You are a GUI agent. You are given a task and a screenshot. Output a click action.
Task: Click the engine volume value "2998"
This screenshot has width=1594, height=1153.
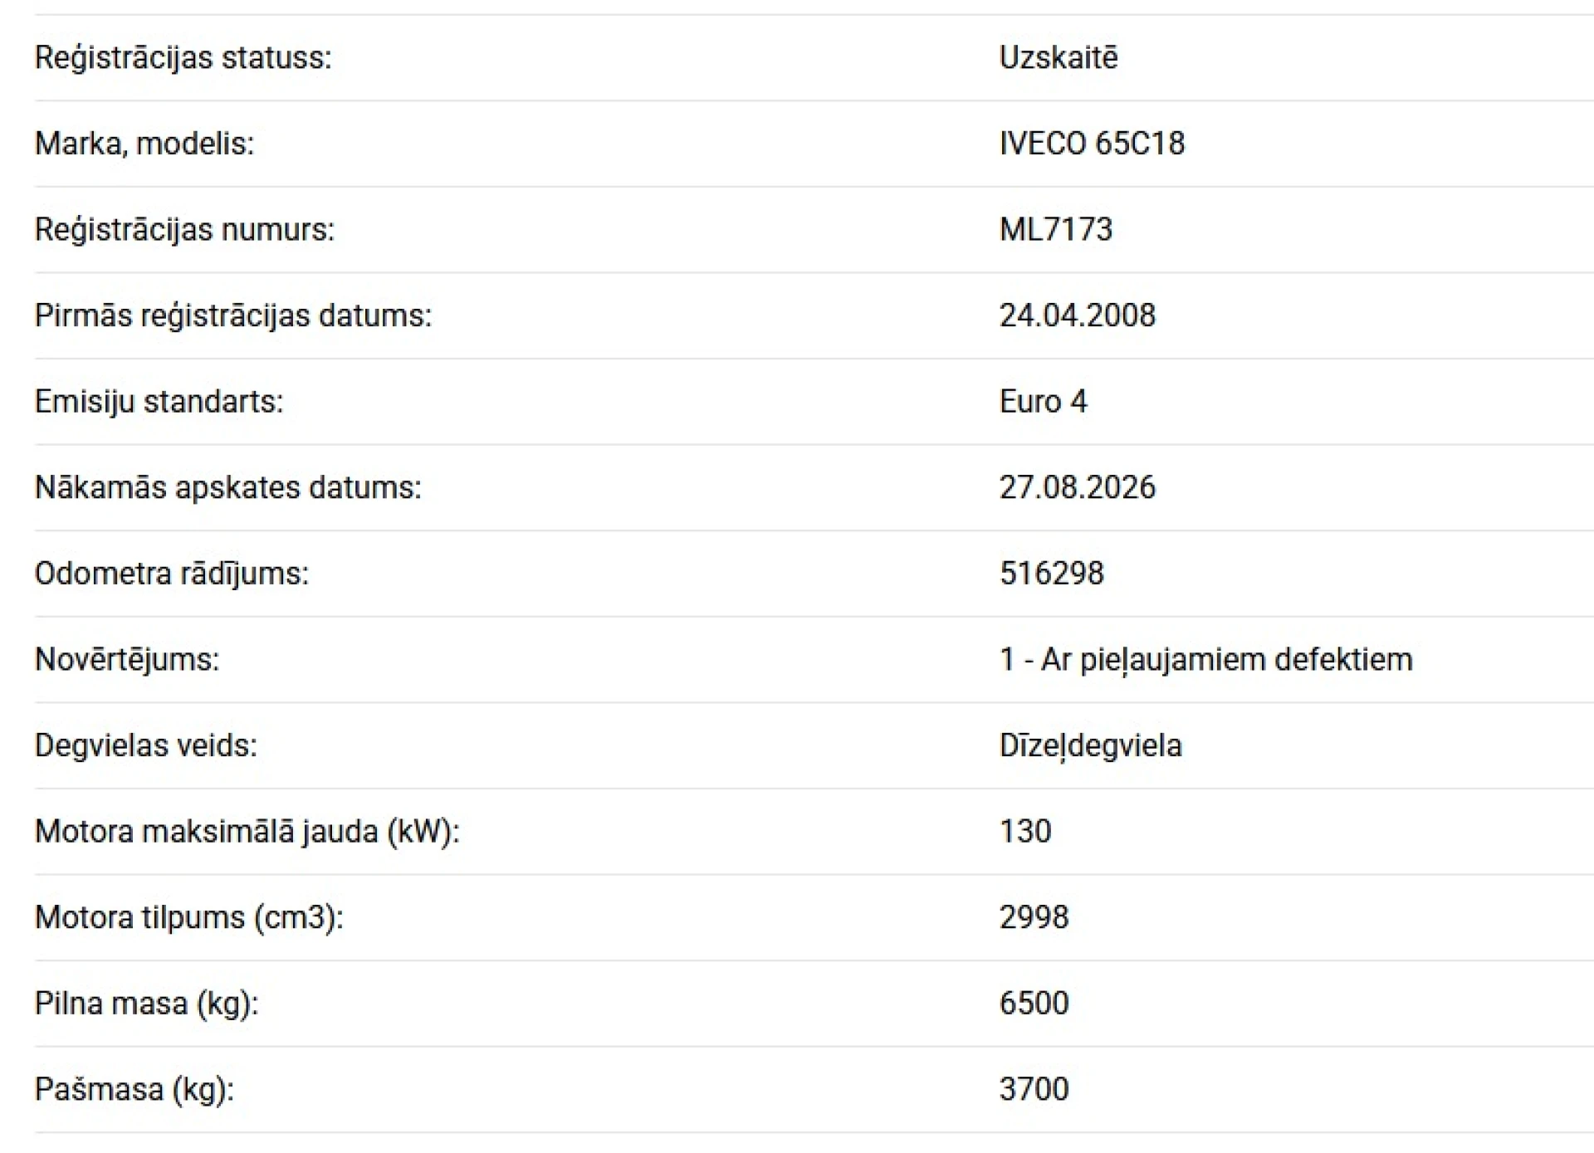click(1034, 917)
